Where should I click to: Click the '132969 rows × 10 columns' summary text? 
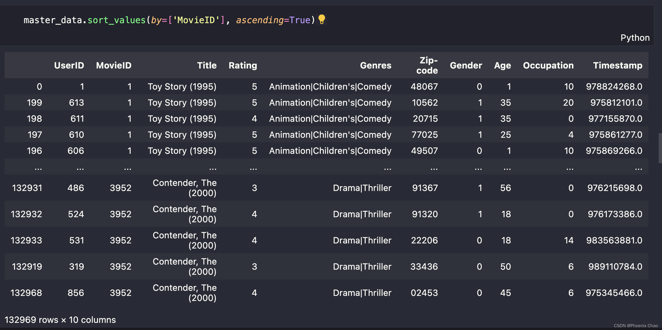(x=60, y=320)
